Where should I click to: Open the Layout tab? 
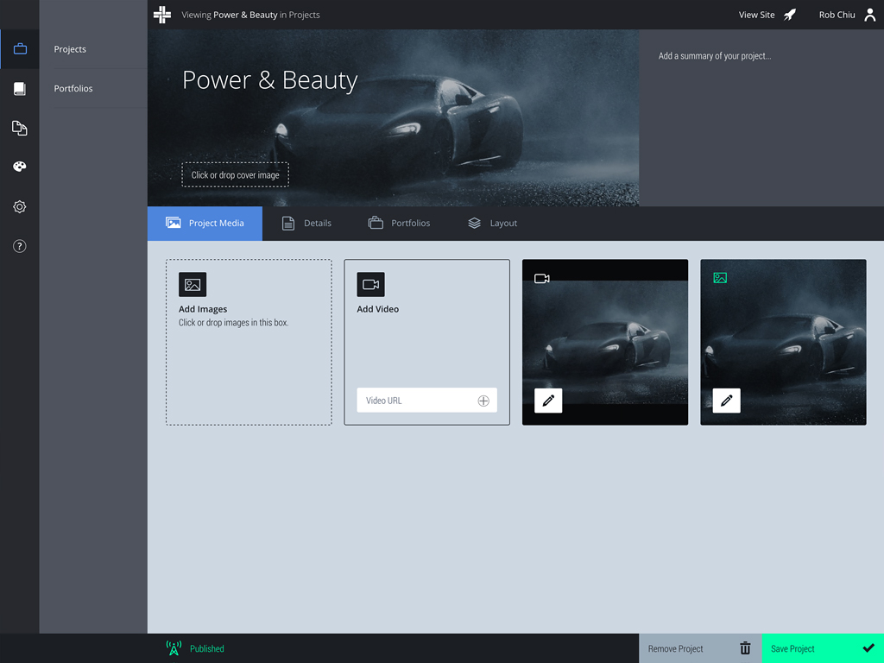493,223
